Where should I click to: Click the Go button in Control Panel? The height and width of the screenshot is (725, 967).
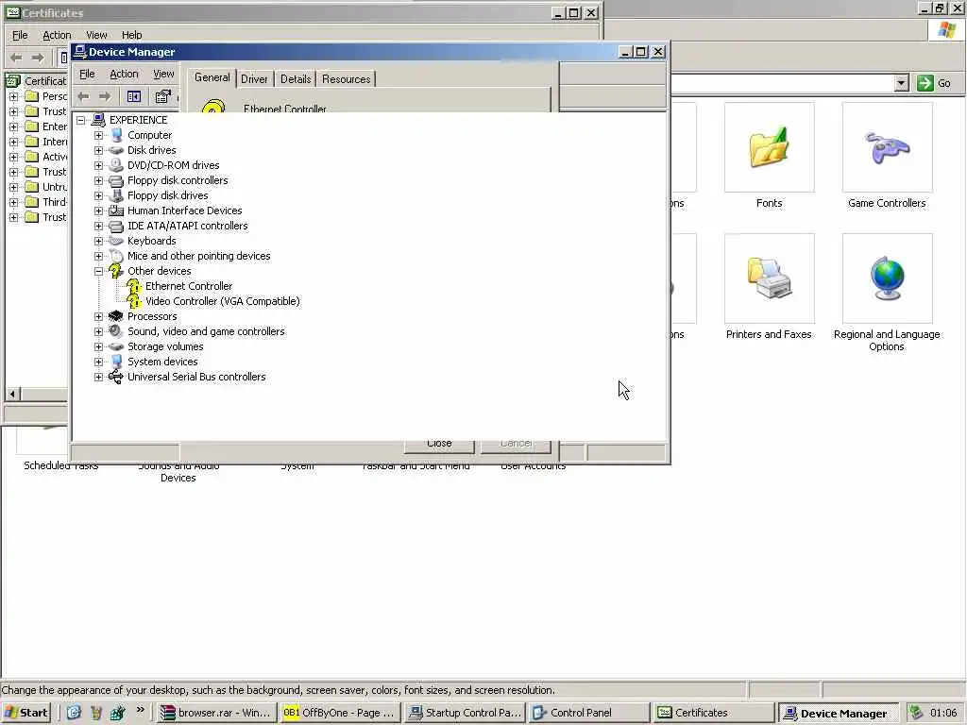pyautogui.click(x=934, y=83)
